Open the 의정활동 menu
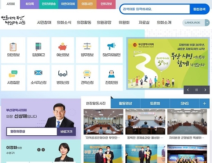The height and width of the screenshot is (163, 212). tap(84, 22)
